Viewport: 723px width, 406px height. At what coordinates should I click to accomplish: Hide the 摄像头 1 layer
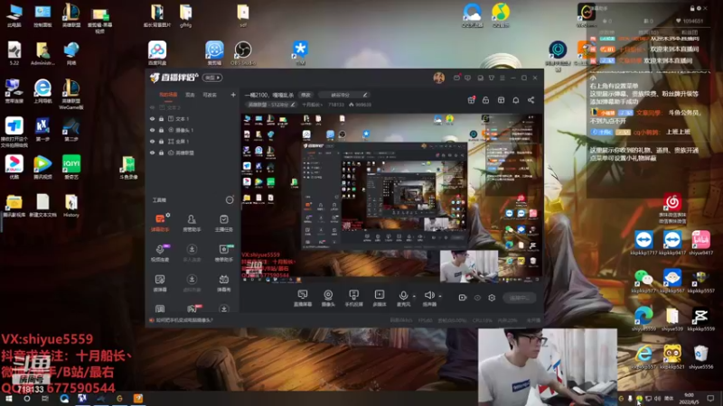click(x=152, y=130)
